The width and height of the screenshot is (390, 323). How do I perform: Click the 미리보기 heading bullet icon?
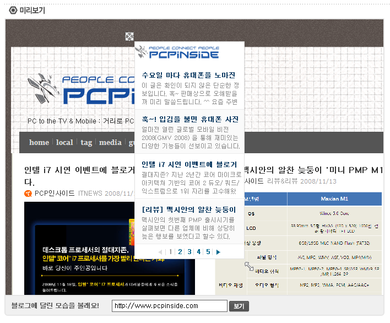13,10
